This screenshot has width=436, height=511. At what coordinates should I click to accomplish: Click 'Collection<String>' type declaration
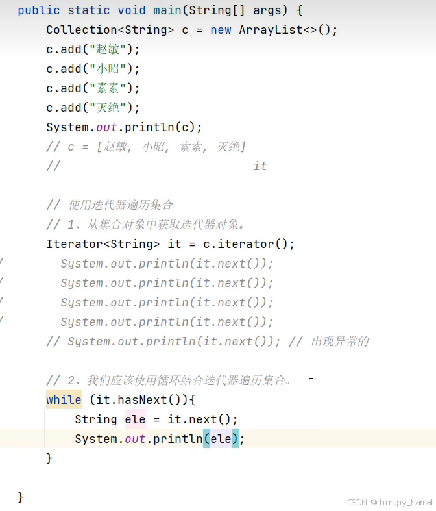pyautogui.click(x=110, y=30)
